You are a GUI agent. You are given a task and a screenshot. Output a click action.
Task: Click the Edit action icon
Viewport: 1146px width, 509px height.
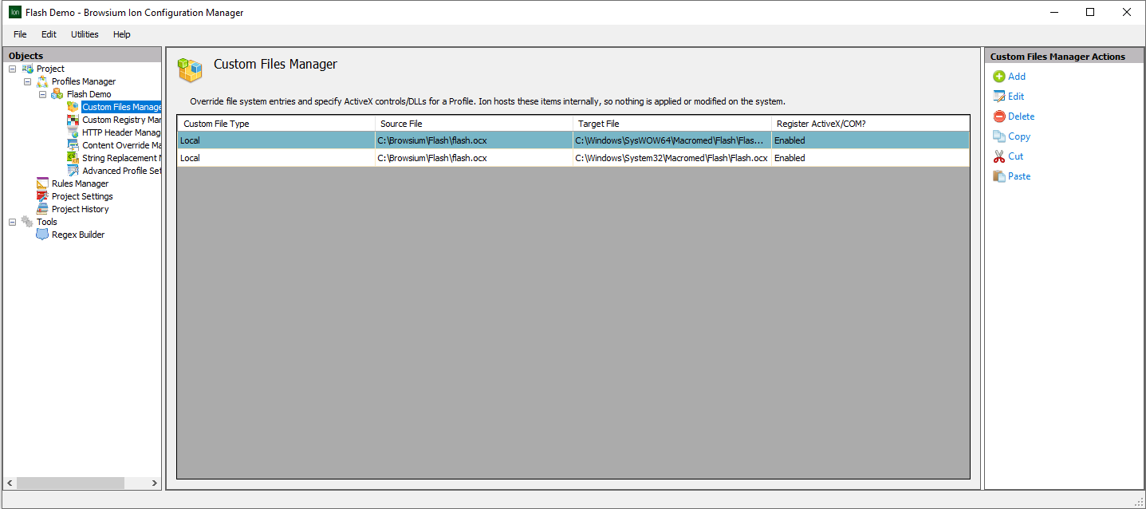pyautogui.click(x=998, y=97)
